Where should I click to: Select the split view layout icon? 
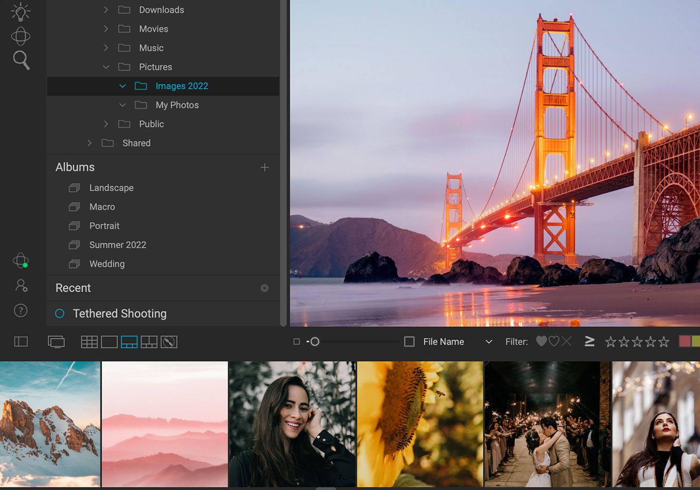pos(149,342)
